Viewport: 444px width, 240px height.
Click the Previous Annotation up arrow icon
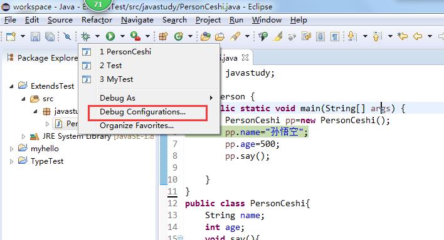click(378, 36)
